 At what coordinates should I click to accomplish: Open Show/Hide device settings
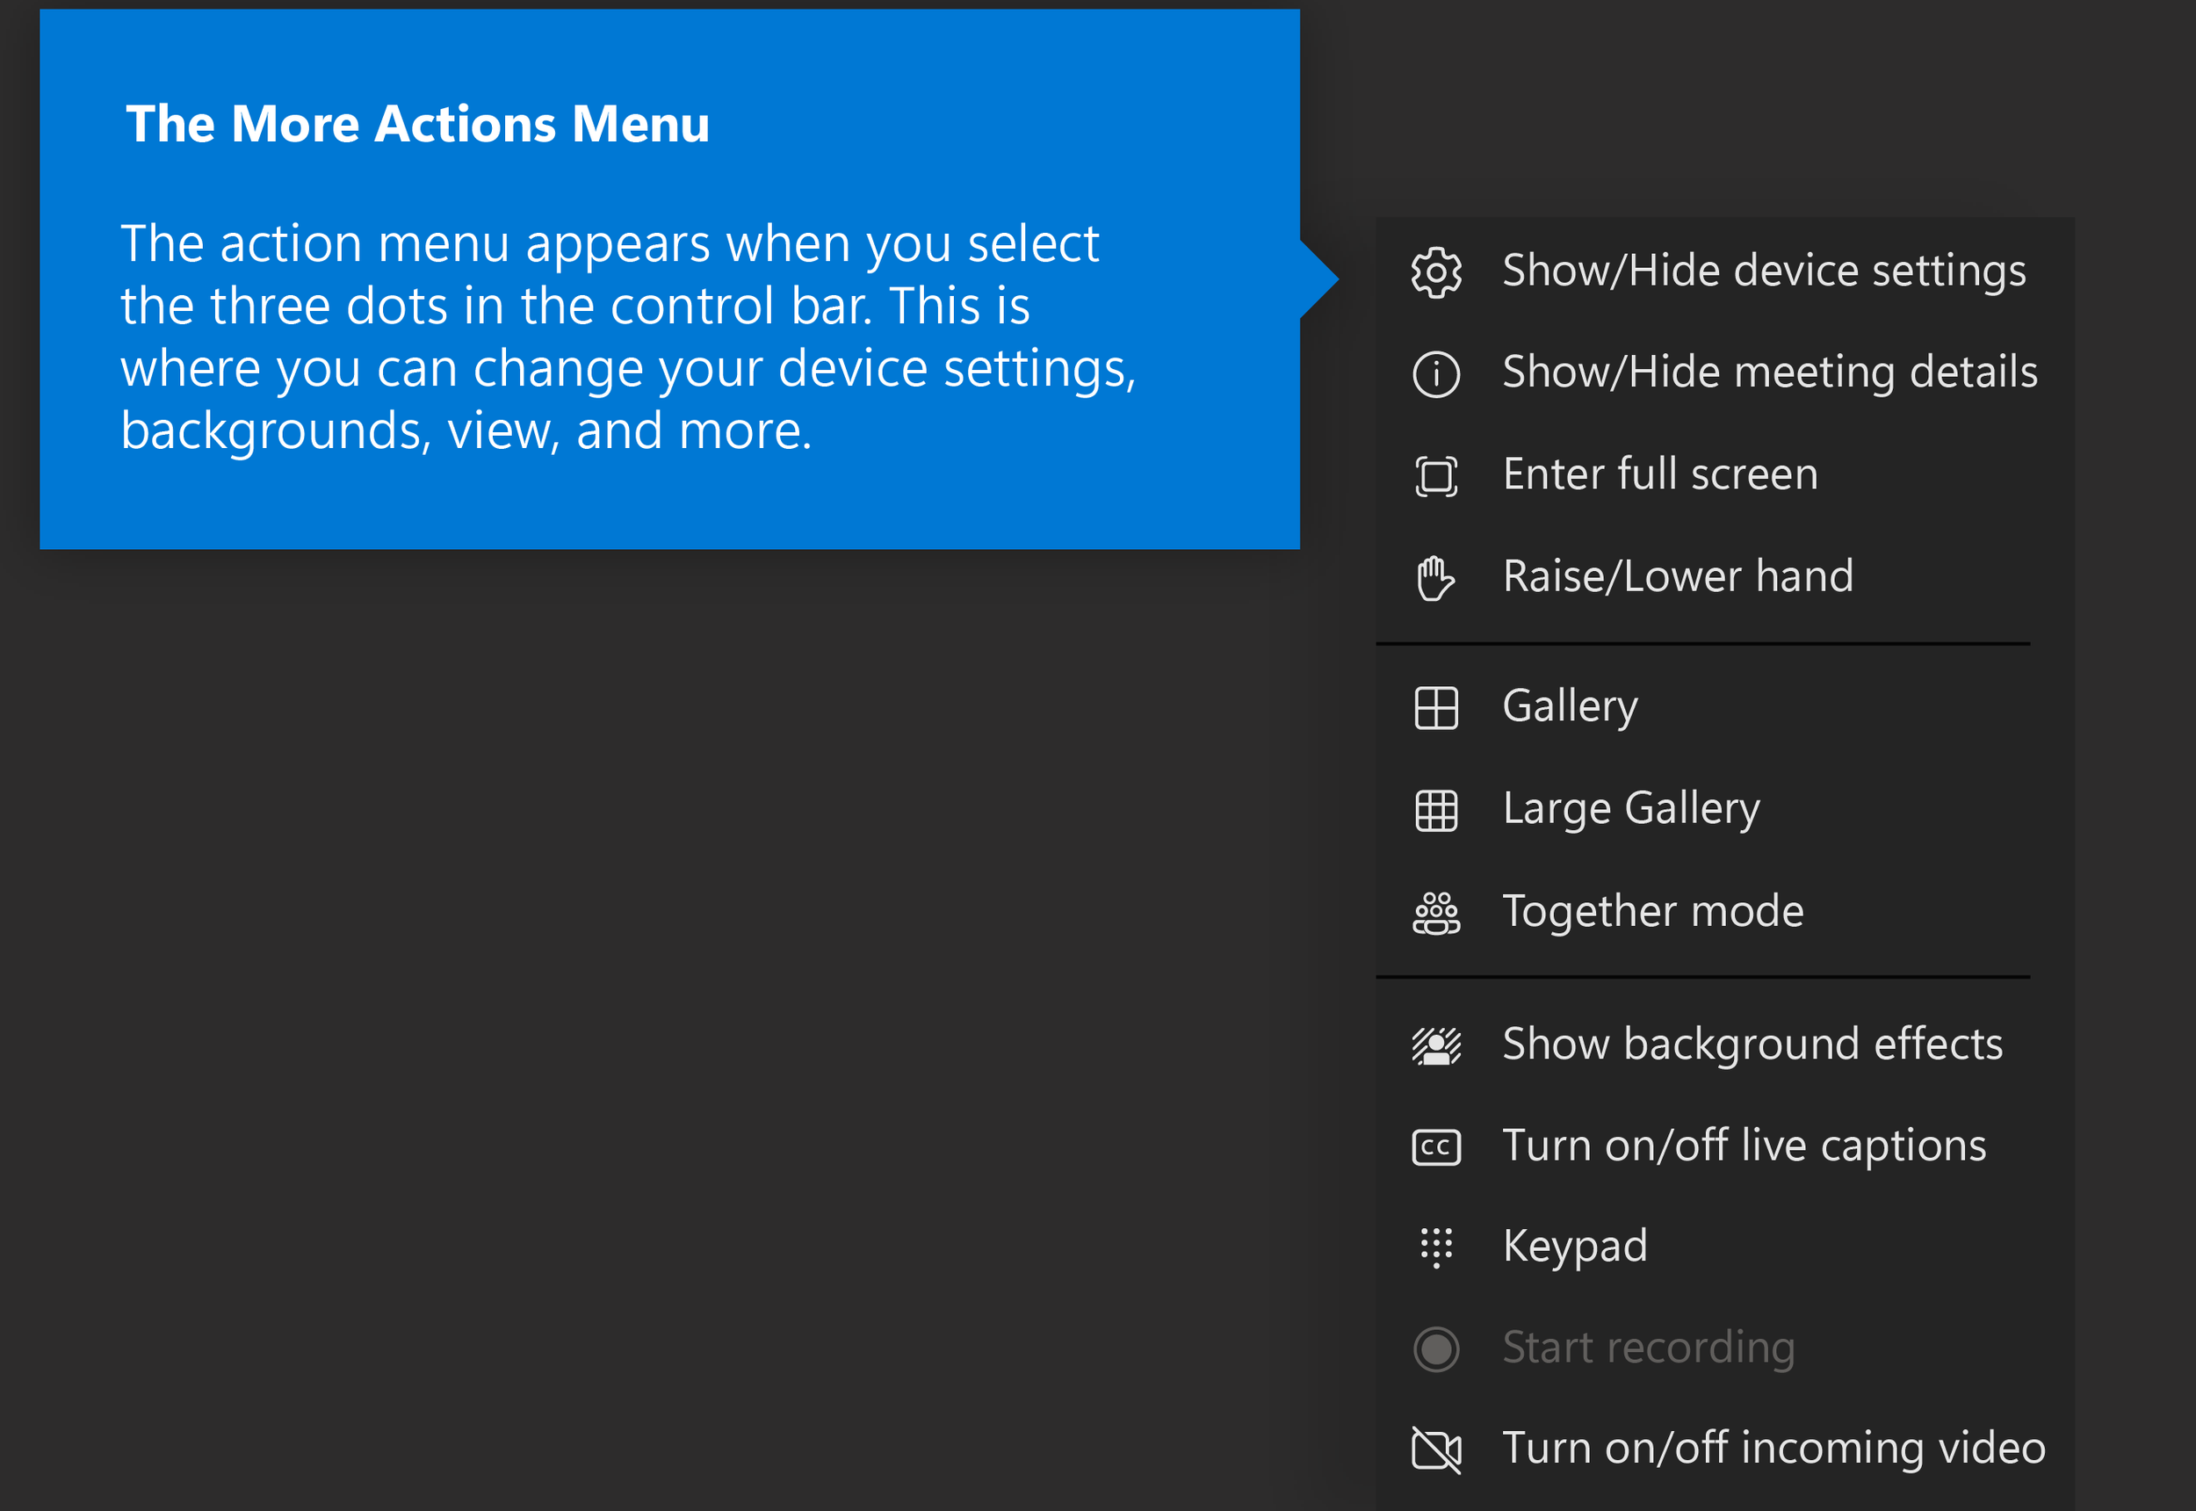click(1762, 271)
